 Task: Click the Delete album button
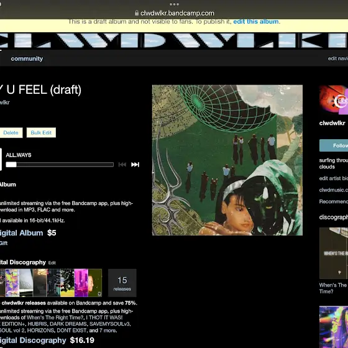(11, 133)
